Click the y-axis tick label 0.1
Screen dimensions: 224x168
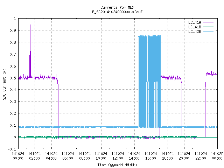pos(13,125)
